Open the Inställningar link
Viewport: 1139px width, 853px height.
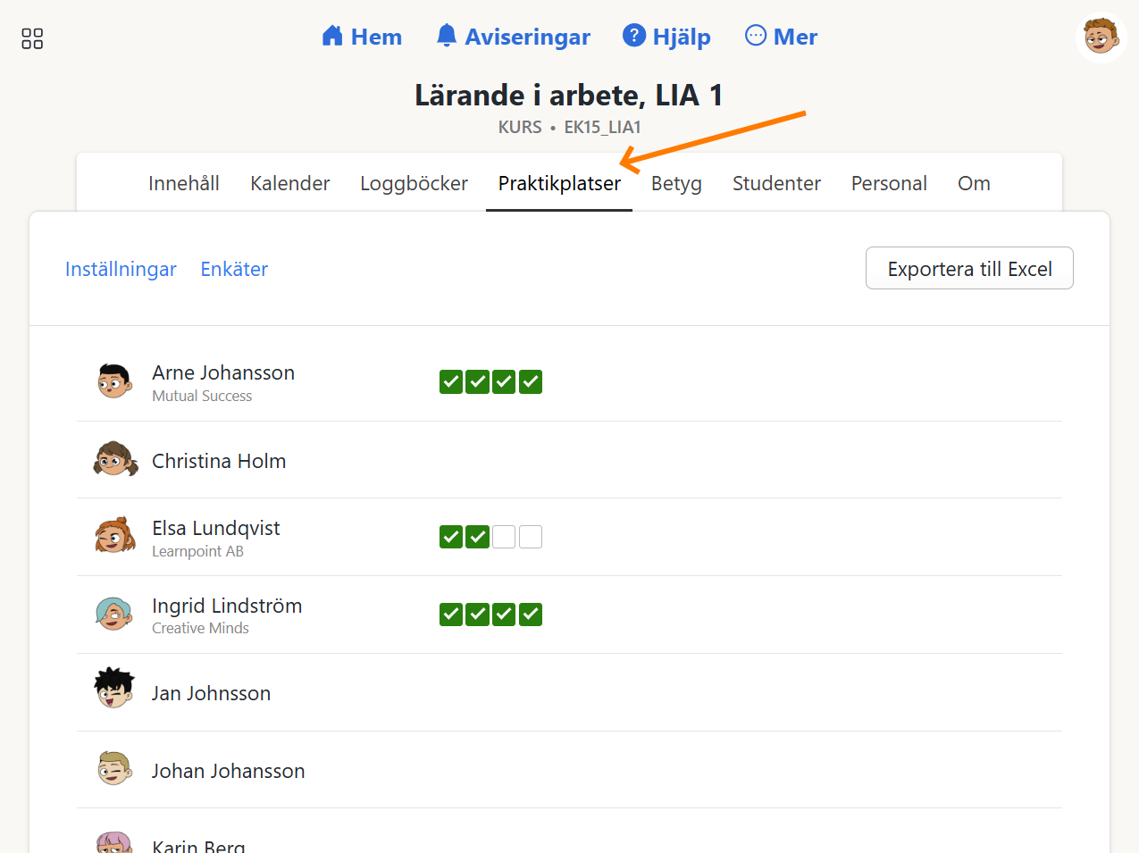(x=121, y=269)
